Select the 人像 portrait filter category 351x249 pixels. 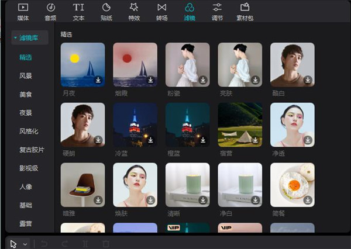point(26,186)
